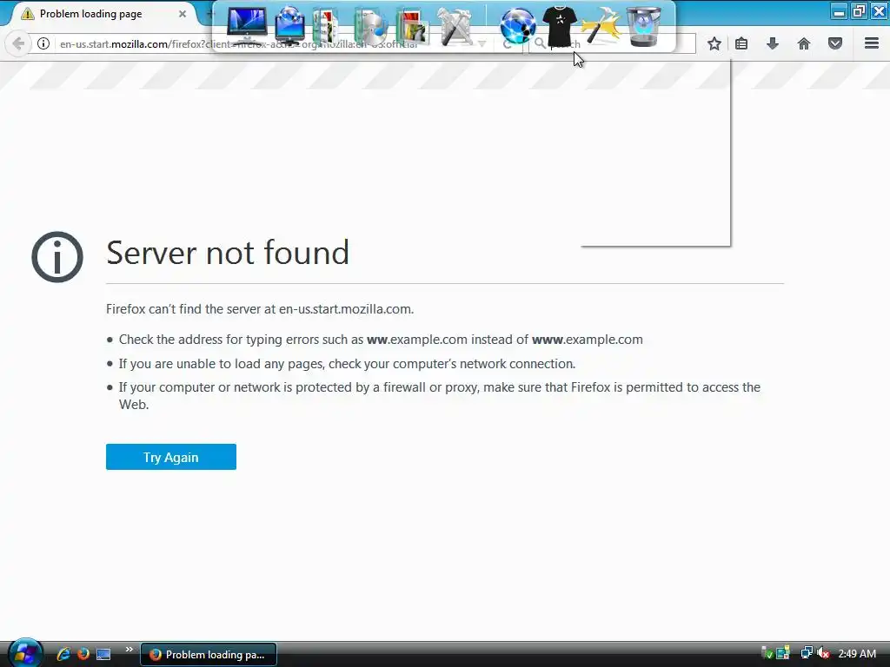890x667 pixels.
Task: Expand the Quick Launch overflow chevron
Action: (x=129, y=650)
